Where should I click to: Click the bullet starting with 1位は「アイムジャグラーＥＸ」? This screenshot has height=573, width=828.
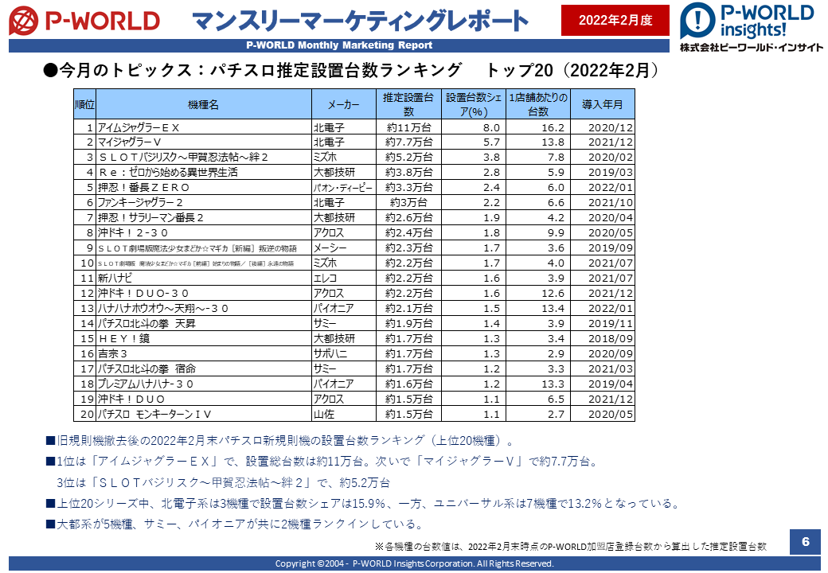point(322,462)
